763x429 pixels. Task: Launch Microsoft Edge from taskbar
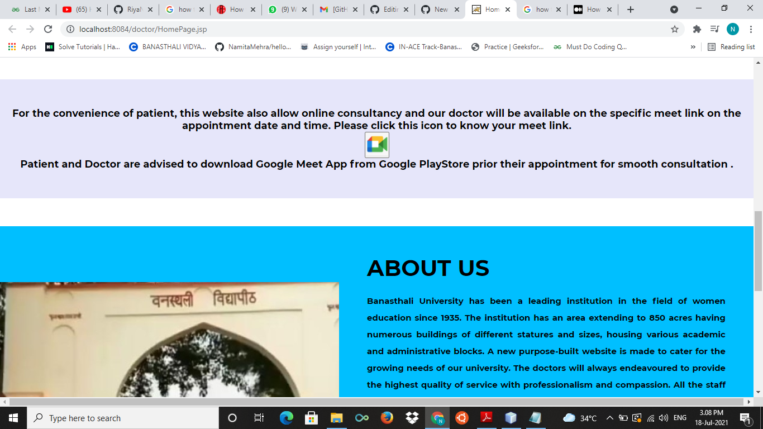click(287, 418)
